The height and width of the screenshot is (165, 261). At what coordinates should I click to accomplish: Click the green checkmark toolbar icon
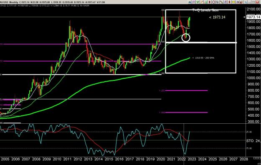tap(198, 2)
